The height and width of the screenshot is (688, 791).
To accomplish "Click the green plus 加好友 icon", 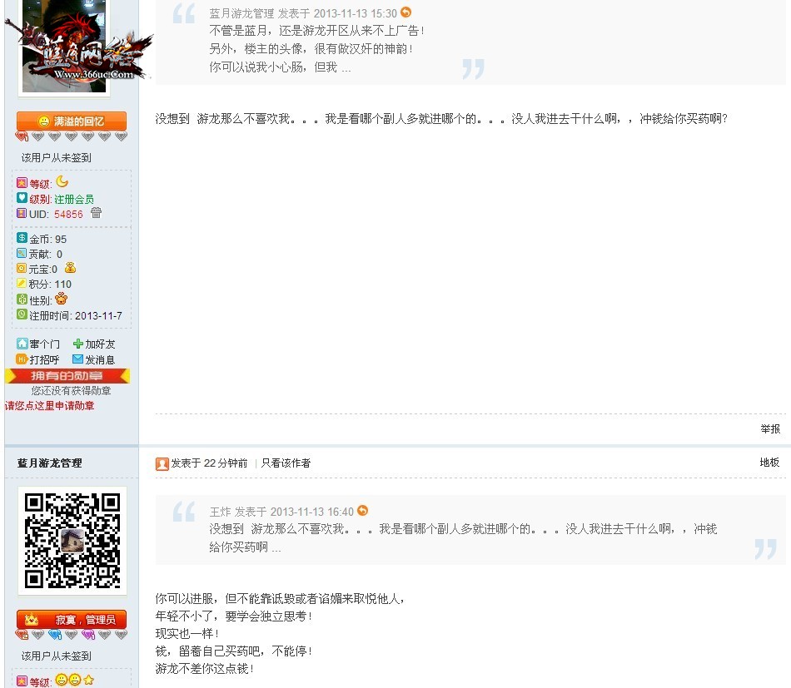I will (78, 344).
